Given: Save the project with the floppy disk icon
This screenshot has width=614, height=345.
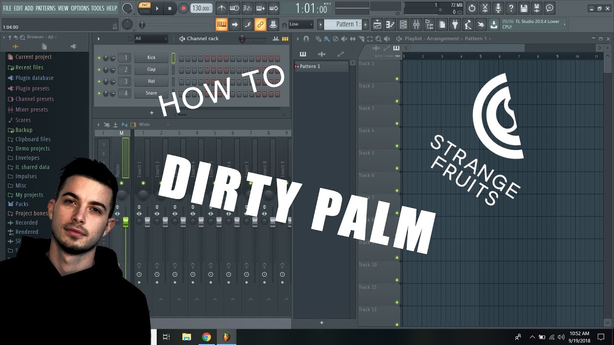Looking at the screenshot, I should (524, 8).
